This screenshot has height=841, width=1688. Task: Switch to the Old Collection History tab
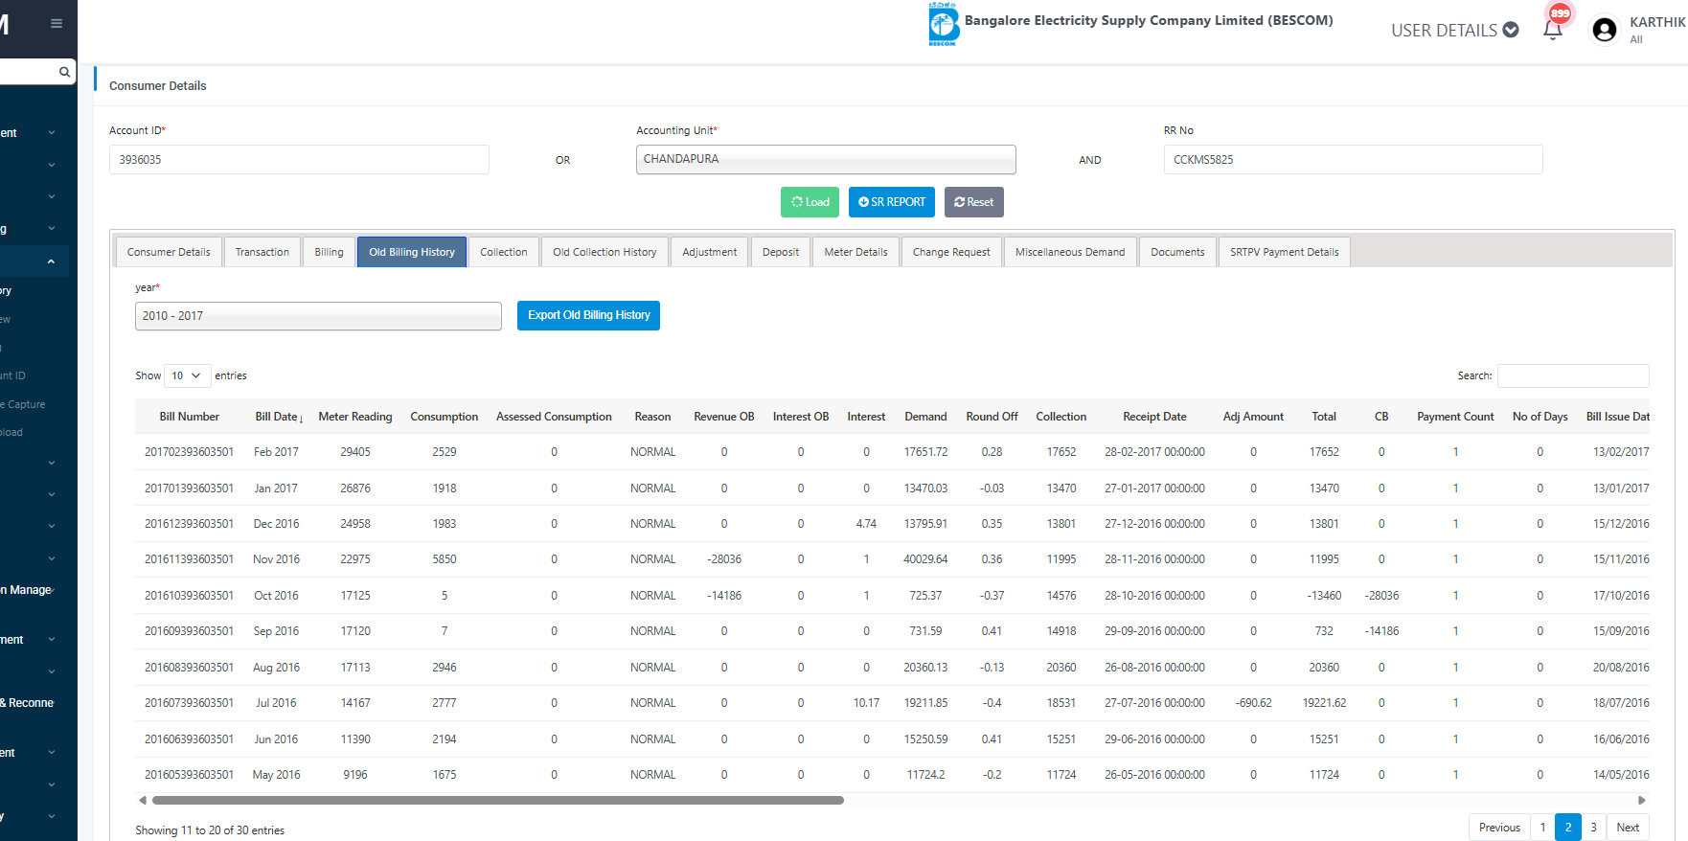tap(604, 252)
